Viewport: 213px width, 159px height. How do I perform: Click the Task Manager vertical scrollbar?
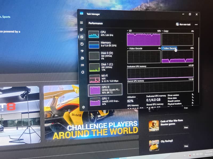199,65
